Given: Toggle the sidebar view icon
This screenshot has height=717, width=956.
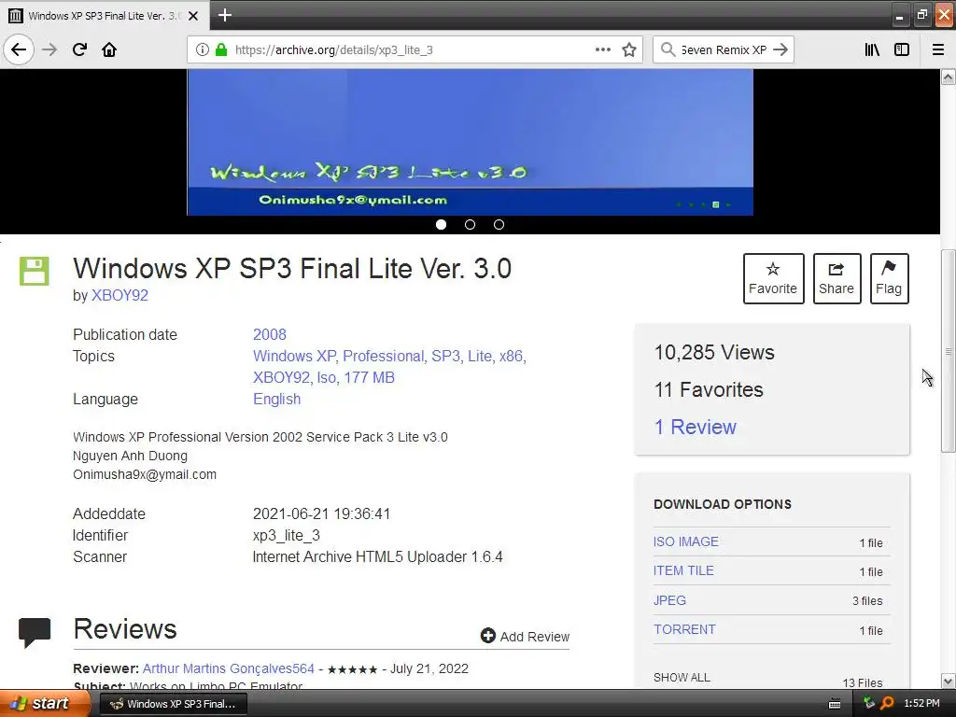Looking at the screenshot, I should pos(902,49).
